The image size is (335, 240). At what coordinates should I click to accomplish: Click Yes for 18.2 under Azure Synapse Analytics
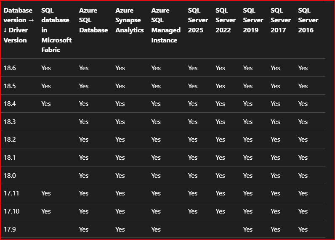click(x=120, y=140)
